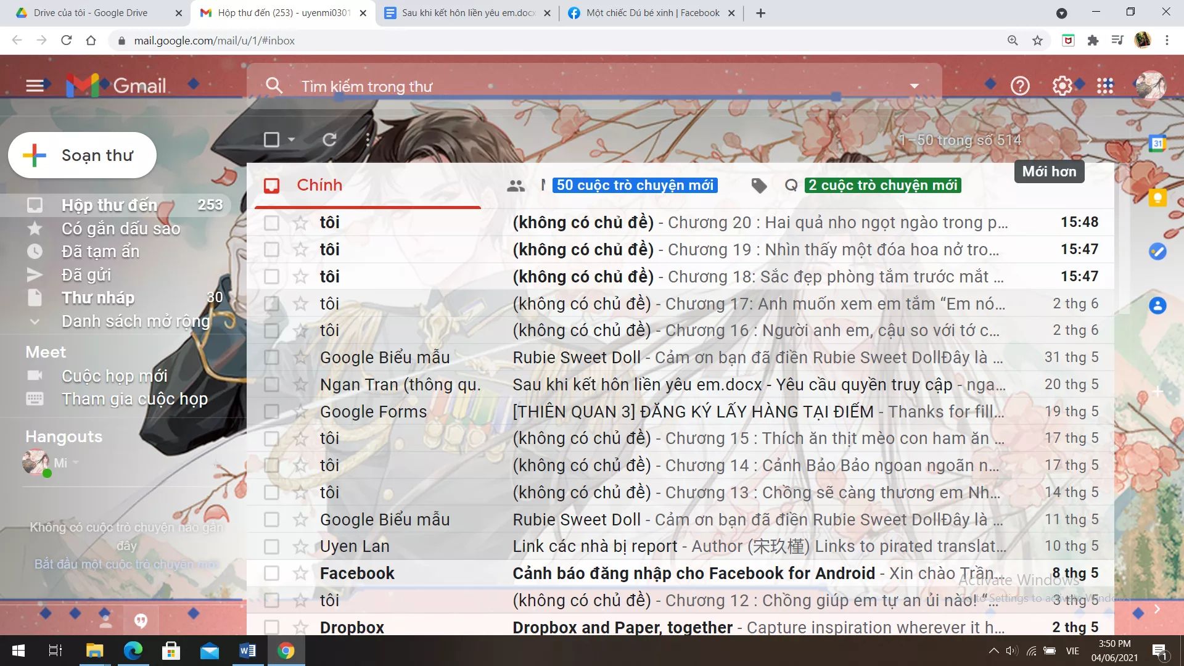Open File Explorer from the taskbar
The height and width of the screenshot is (666, 1184).
tap(94, 651)
